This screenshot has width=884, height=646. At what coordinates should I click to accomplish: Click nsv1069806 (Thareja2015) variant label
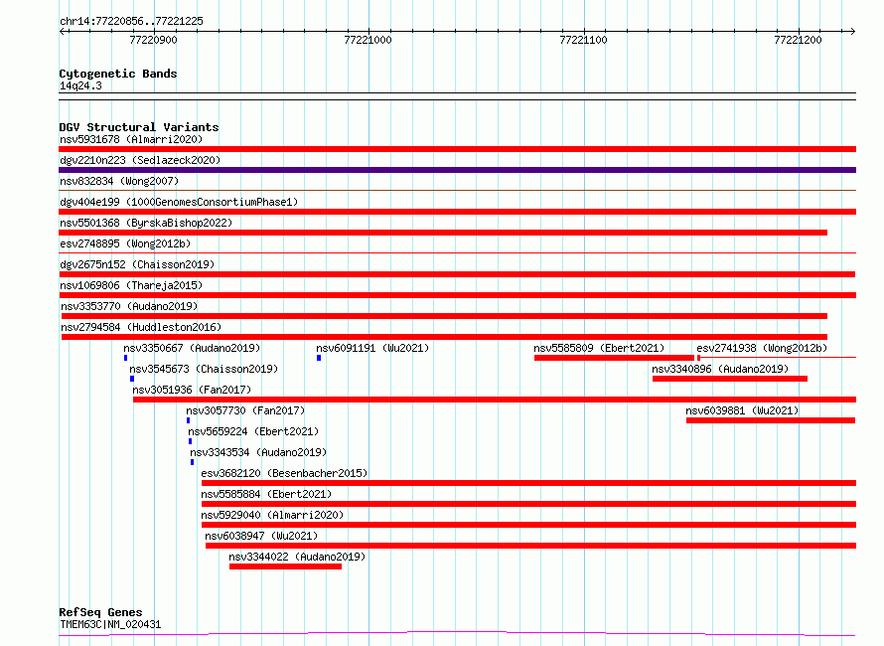(131, 285)
